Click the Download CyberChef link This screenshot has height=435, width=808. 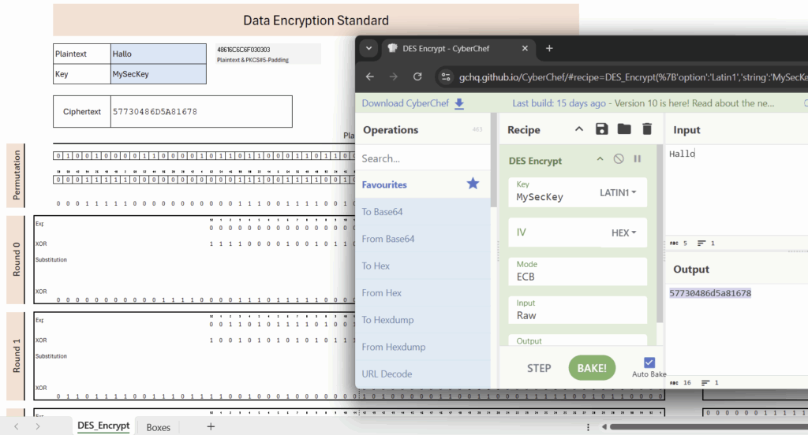[x=405, y=103]
